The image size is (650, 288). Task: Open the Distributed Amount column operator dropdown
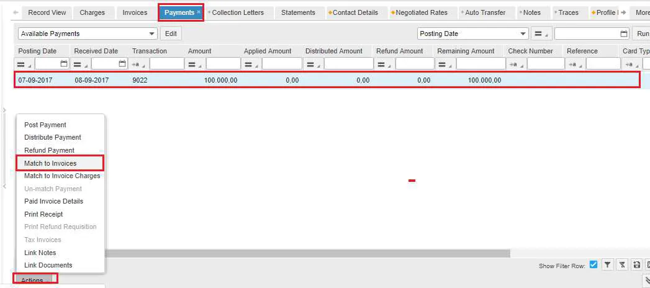[x=314, y=64]
